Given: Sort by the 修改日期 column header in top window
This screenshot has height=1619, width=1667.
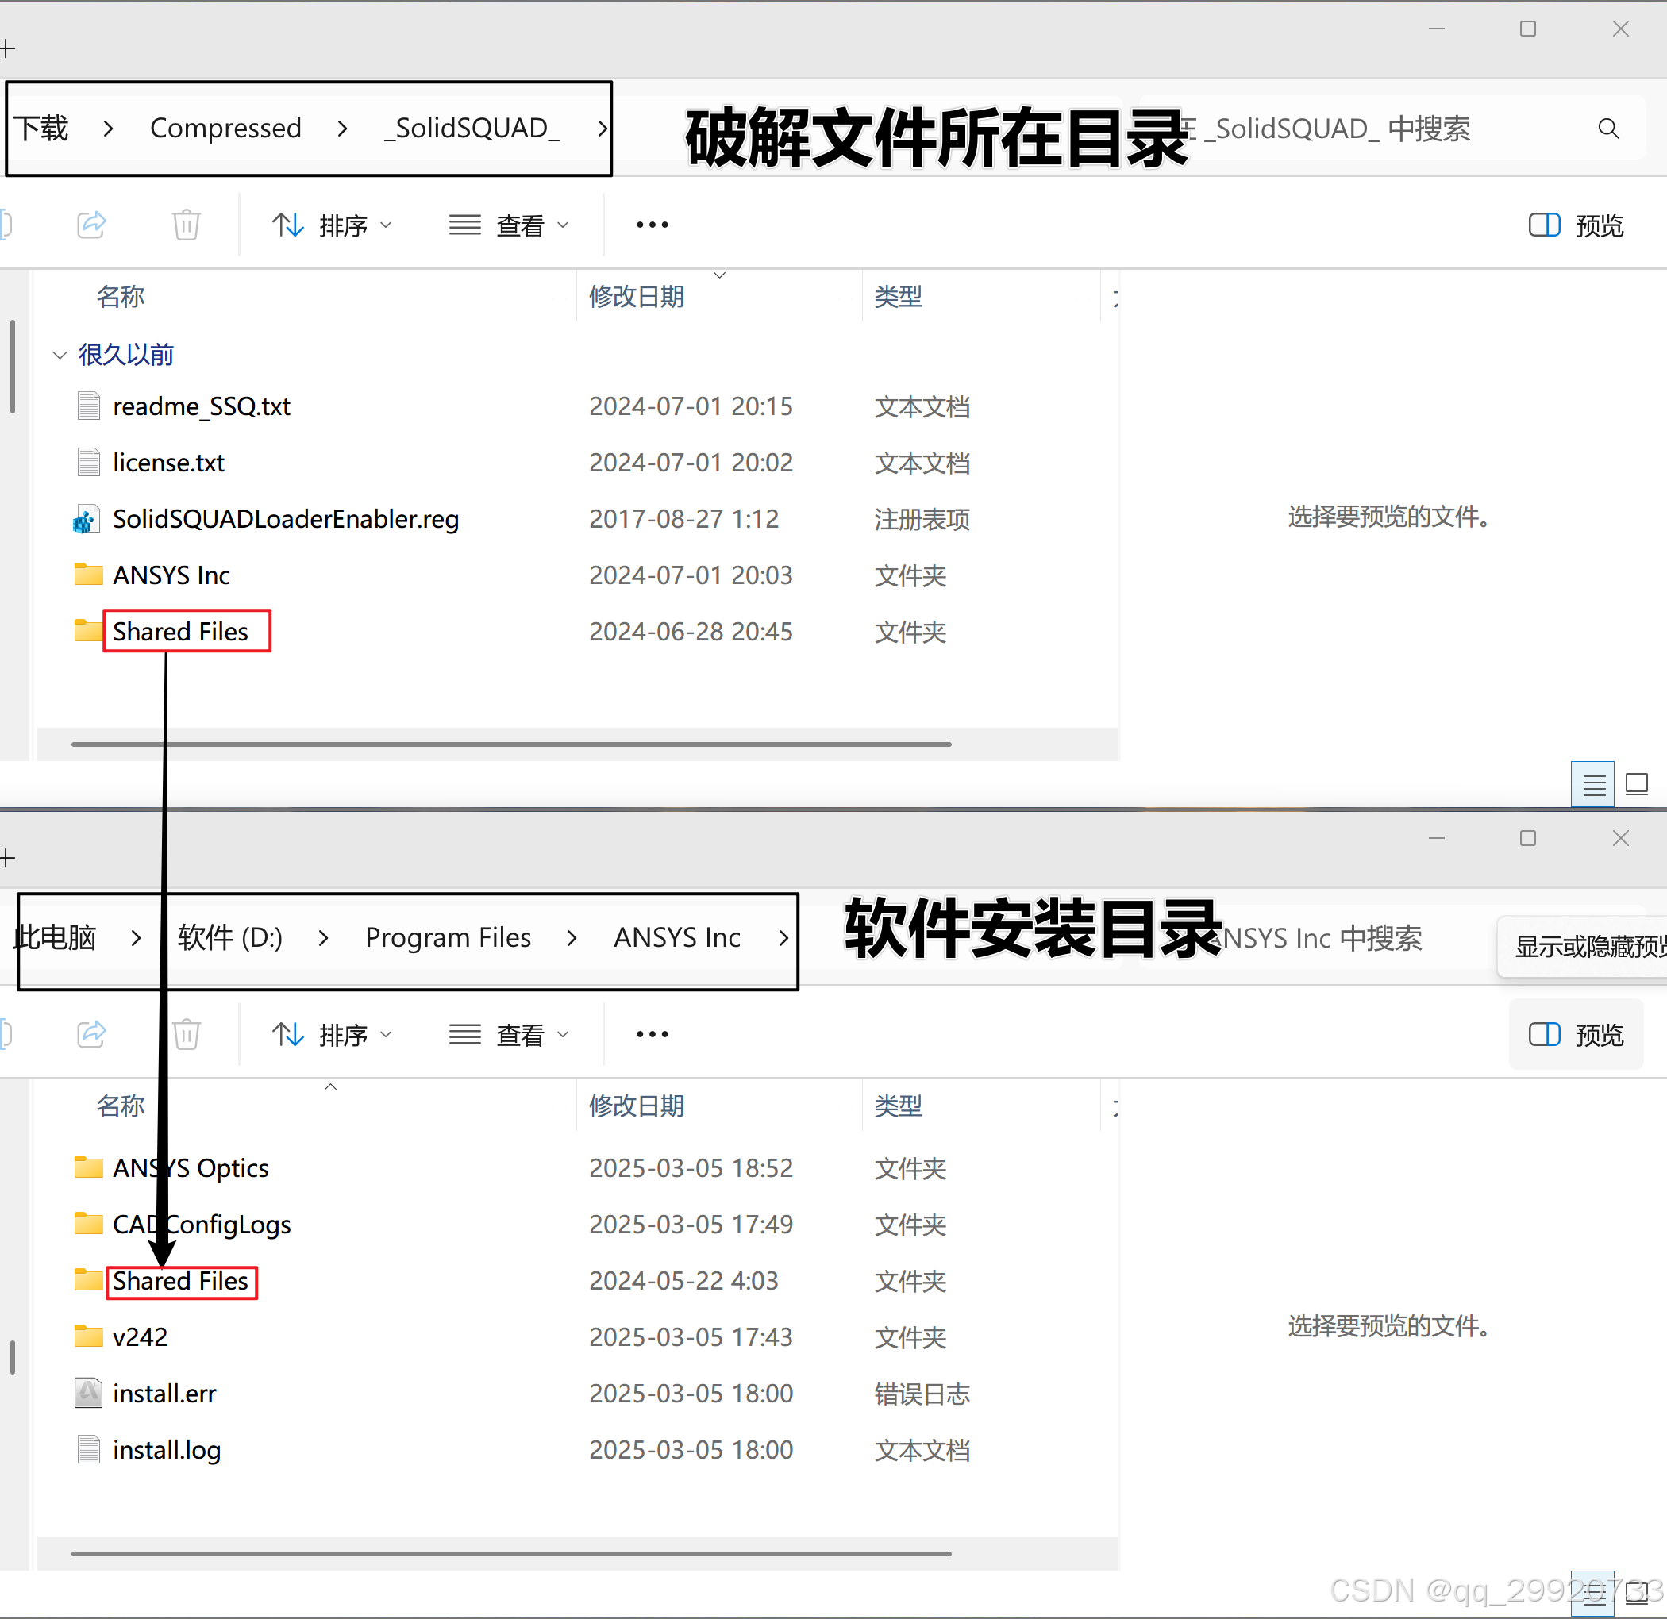Looking at the screenshot, I should (636, 297).
